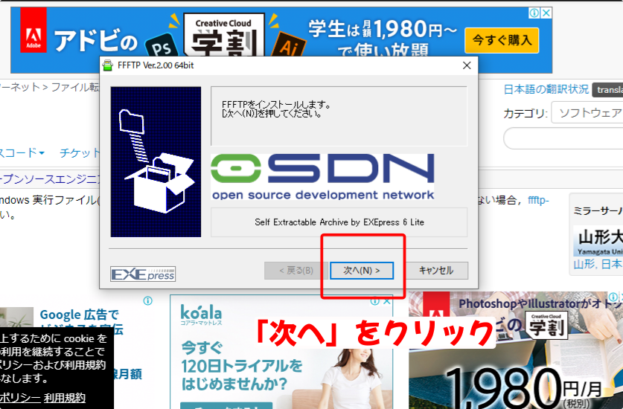Click the Self Extractable Archive by EXEpress text
Screen dimensions: 623x409
[339, 222]
